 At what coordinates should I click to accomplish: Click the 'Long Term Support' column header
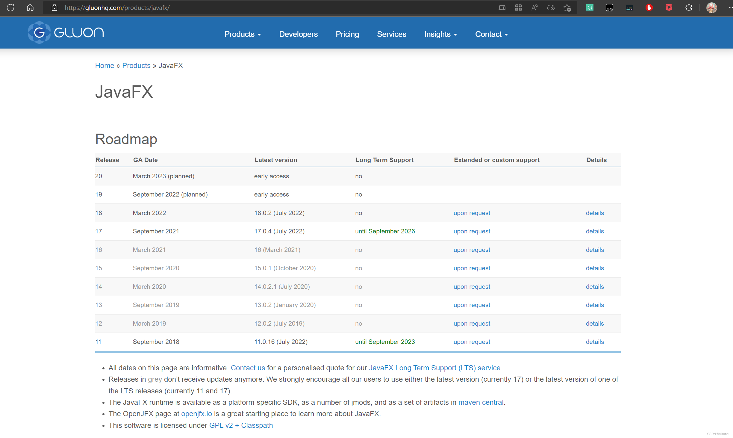[x=384, y=160]
